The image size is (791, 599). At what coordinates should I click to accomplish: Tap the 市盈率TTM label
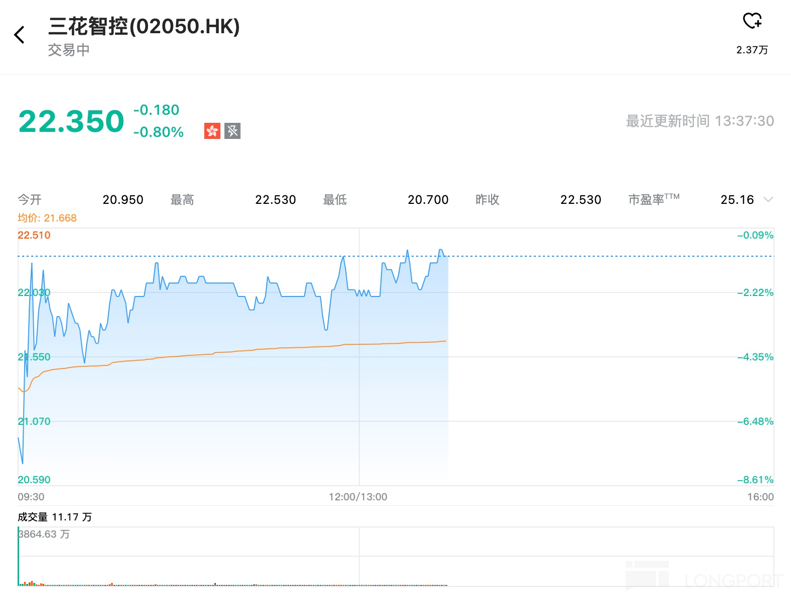click(653, 200)
